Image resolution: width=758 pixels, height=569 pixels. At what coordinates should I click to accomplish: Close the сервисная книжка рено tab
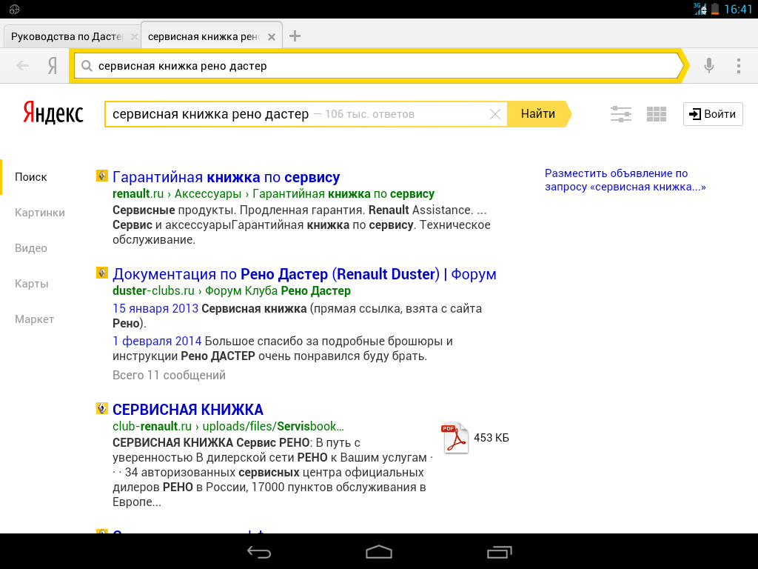[x=272, y=37]
